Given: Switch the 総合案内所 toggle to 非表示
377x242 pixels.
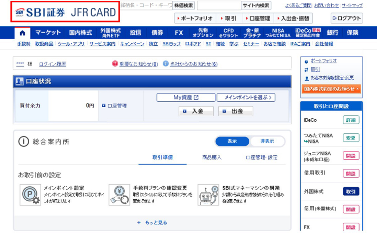Looking at the screenshot, I should [267, 142].
